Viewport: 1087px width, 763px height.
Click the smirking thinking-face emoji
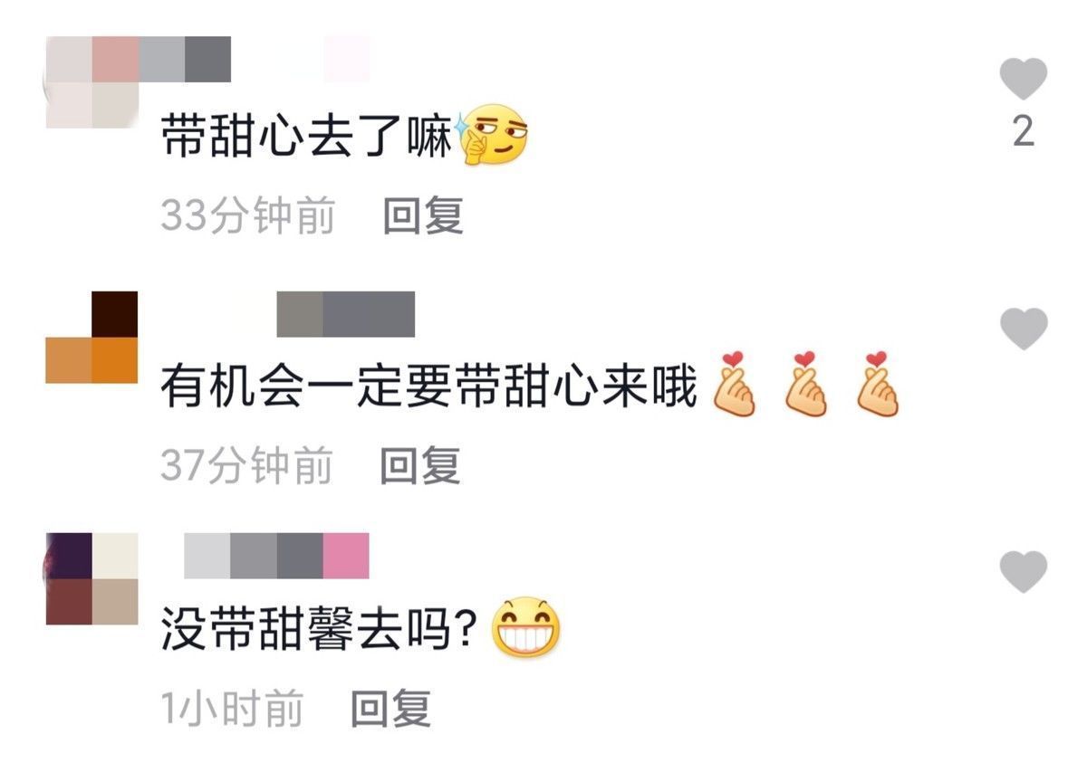494,136
